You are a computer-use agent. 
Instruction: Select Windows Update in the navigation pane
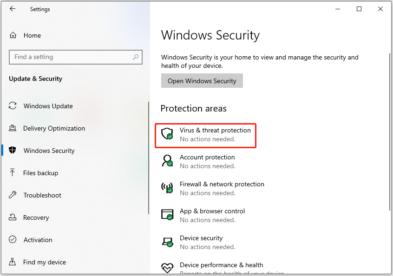[x=48, y=106]
